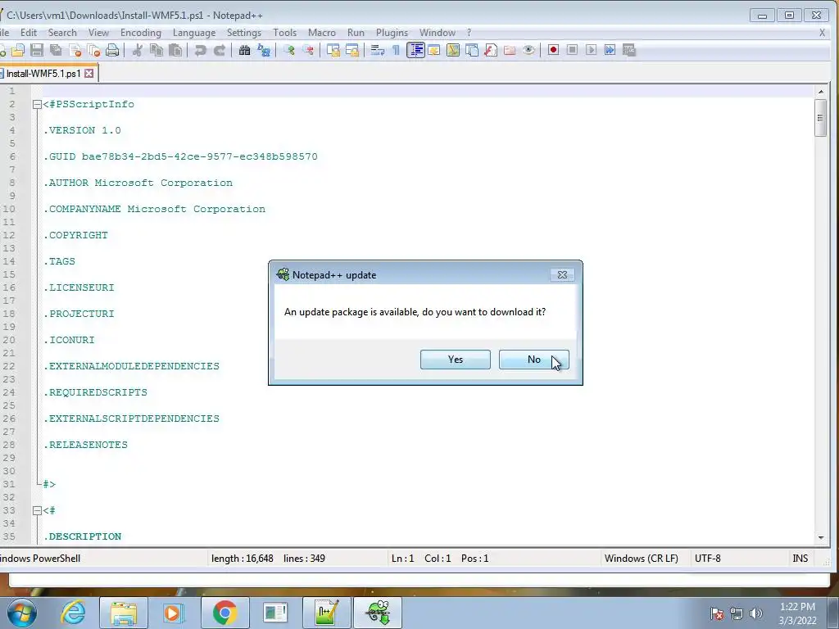This screenshot has width=839, height=629.
Task: Click the volume speaker tray icon
Action: [x=756, y=613]
